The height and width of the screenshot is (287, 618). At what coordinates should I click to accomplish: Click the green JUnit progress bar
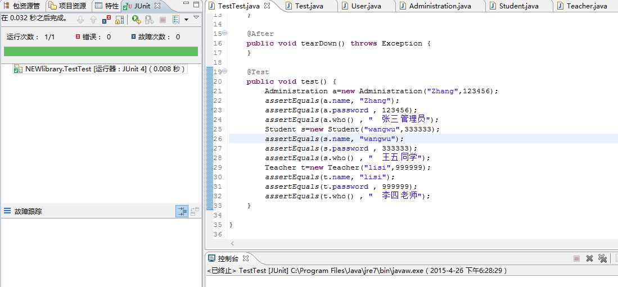(x=101, y=52)
